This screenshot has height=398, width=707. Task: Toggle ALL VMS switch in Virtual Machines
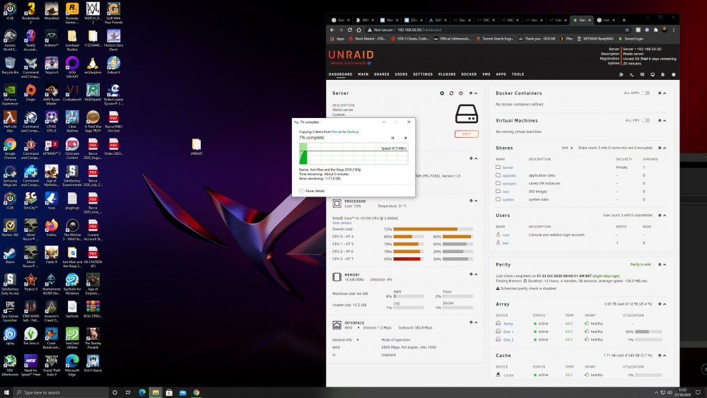(x=645, y=121)
